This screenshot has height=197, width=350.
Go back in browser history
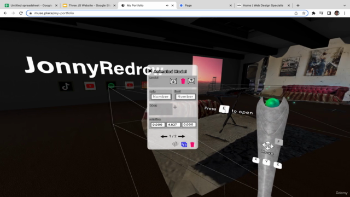click(5, 13)
